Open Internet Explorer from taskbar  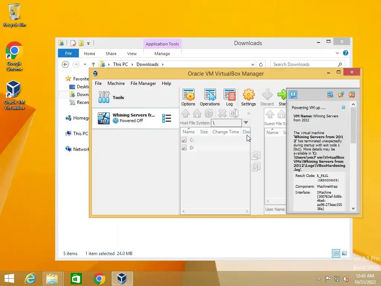(30, 279)
